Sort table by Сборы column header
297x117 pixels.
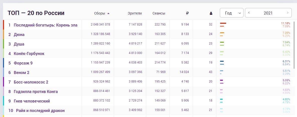pos(100,13)
